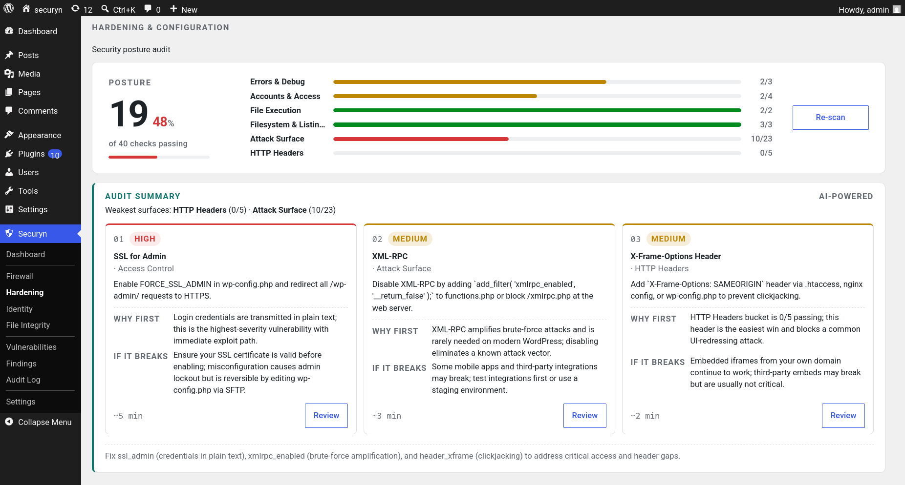This screenshot has height=485, width=905.
Task: Click the Dashboard gauge icon in sidebar
Action: tap(9, 31)
